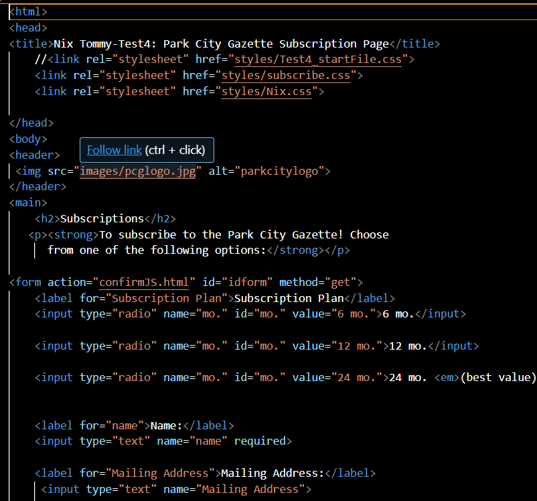Click the required attribute on name input

[261, 441]
